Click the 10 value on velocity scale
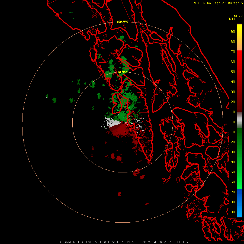244x244 pixels. click(233, 112)
